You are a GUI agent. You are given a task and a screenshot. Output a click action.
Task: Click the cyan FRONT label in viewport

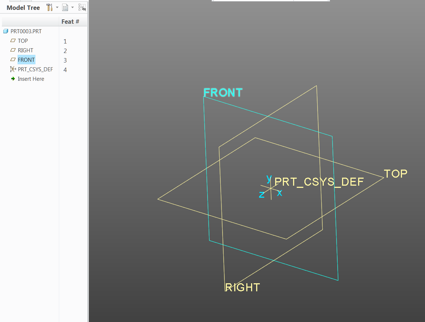223,93
